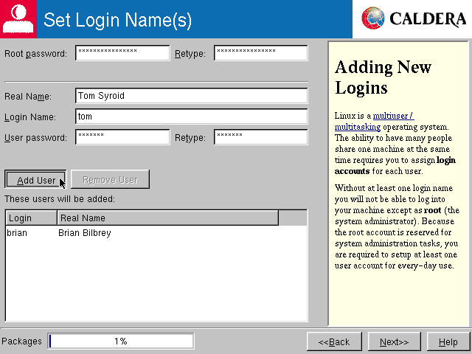The width and height of the screenshot is (472, 354).
Task: Open the Help button
Action: (x=448, y=342)
